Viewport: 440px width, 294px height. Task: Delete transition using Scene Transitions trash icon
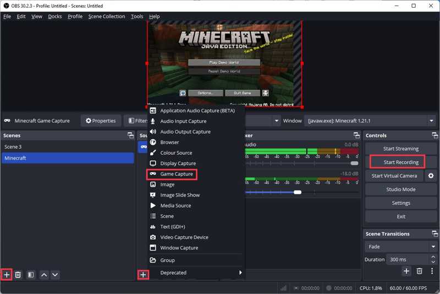click(419, 271)
